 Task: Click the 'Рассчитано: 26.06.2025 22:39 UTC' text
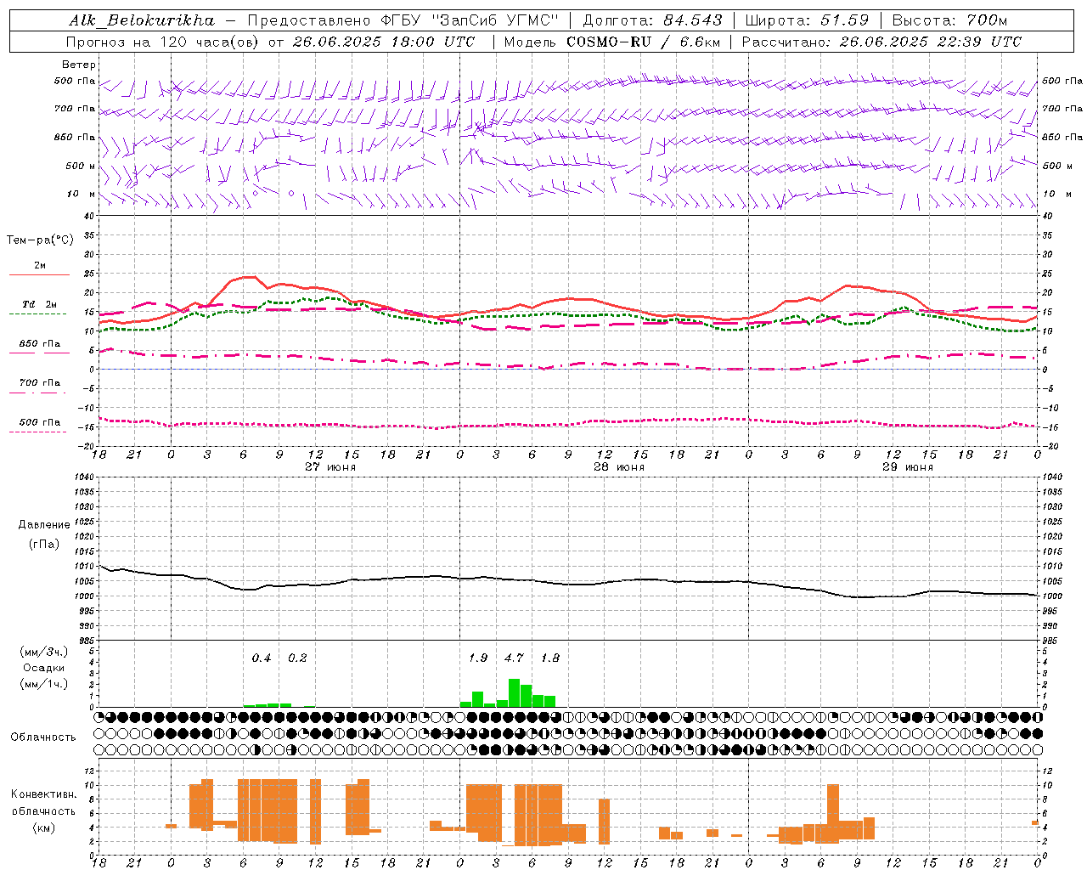tap(881, 42)
